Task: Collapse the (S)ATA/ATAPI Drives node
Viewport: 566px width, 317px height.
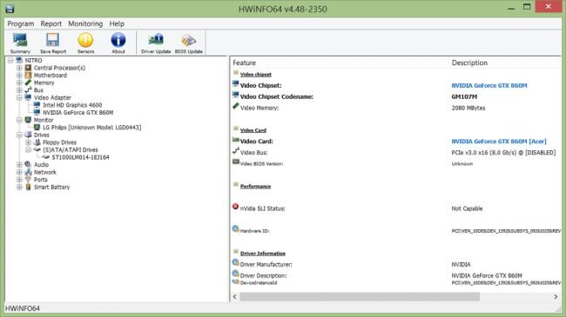Action: click(28, 150)
